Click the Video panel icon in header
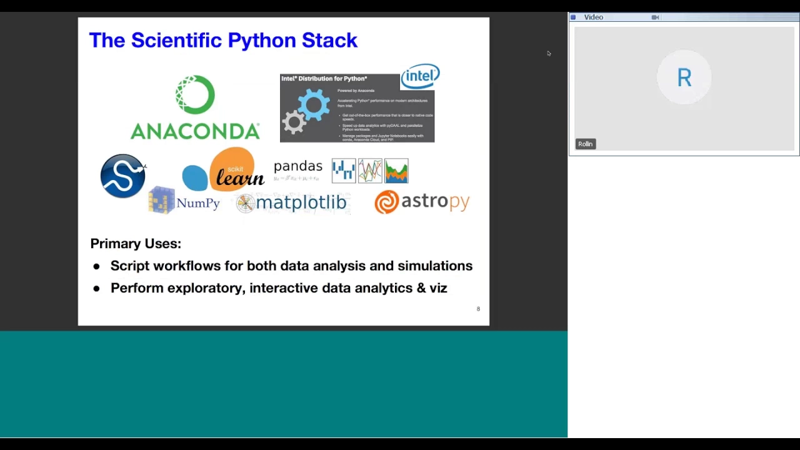Image resolution: width=800 pixels, height=450 pixels. coord(573,17)
